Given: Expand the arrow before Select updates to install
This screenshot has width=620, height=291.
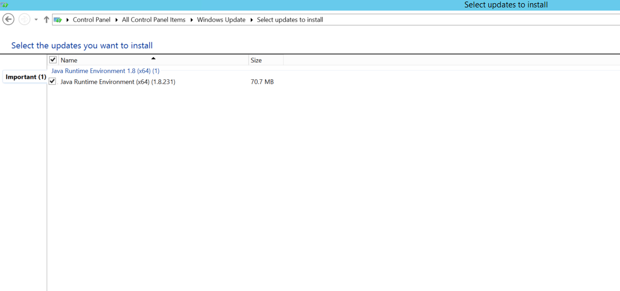Looking at the screenshot, I should (251, 20).
